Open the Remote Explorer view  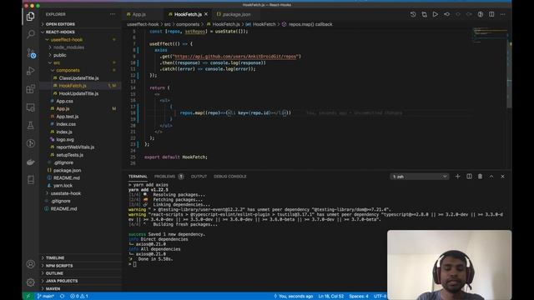coord(31,107)
